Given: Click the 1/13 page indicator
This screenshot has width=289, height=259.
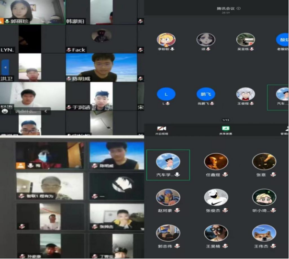Looking at the screenshot, I should [225, 120].
